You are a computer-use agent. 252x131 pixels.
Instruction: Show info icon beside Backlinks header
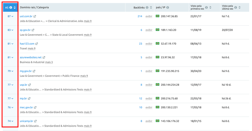point(147,7)
